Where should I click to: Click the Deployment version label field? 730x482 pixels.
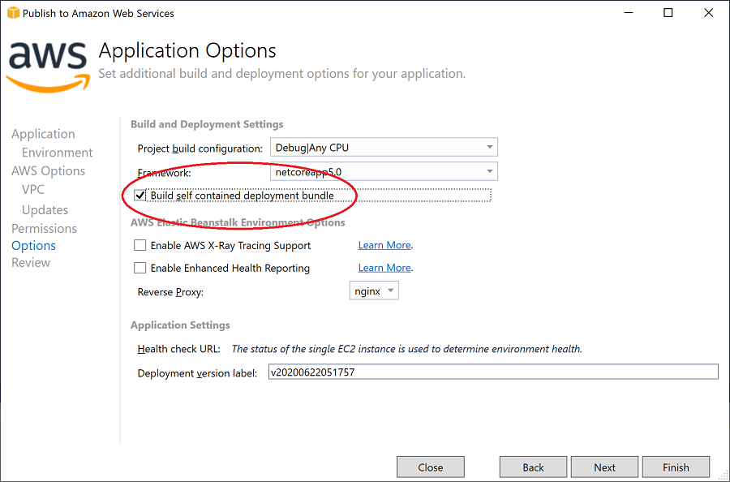(487, 372)
